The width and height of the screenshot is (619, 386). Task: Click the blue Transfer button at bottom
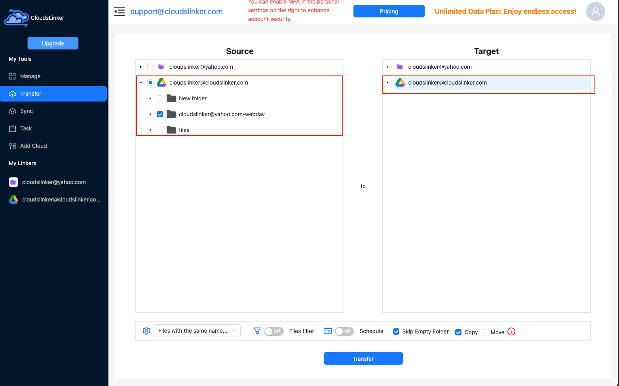pos(363,358)
